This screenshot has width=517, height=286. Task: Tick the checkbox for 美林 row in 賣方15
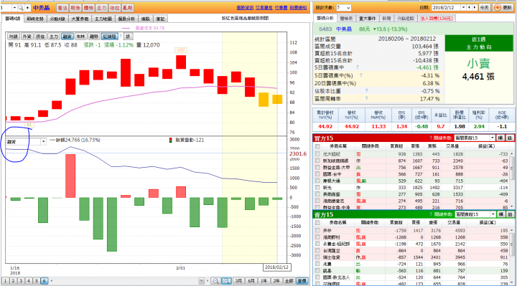coord(317,230)
